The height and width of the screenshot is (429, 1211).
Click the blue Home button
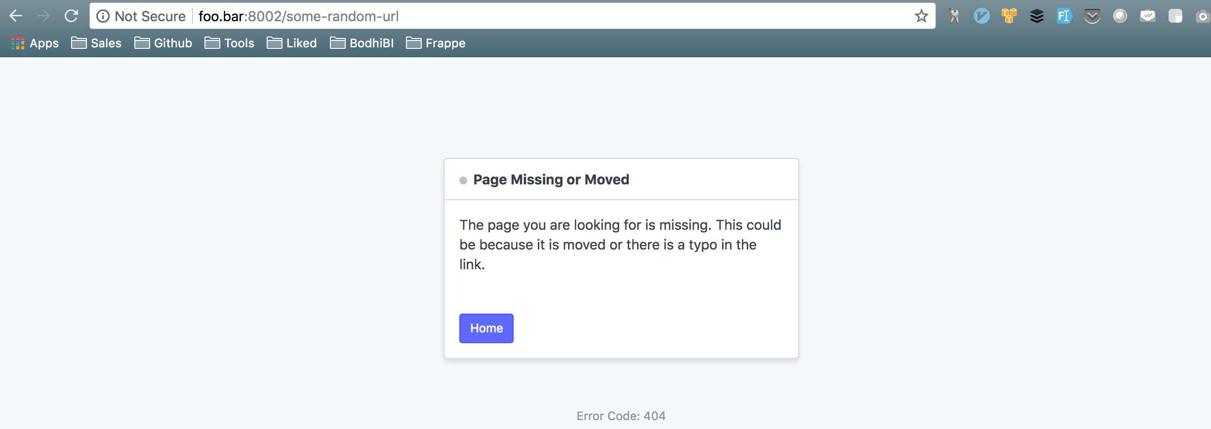coord(486,328)
